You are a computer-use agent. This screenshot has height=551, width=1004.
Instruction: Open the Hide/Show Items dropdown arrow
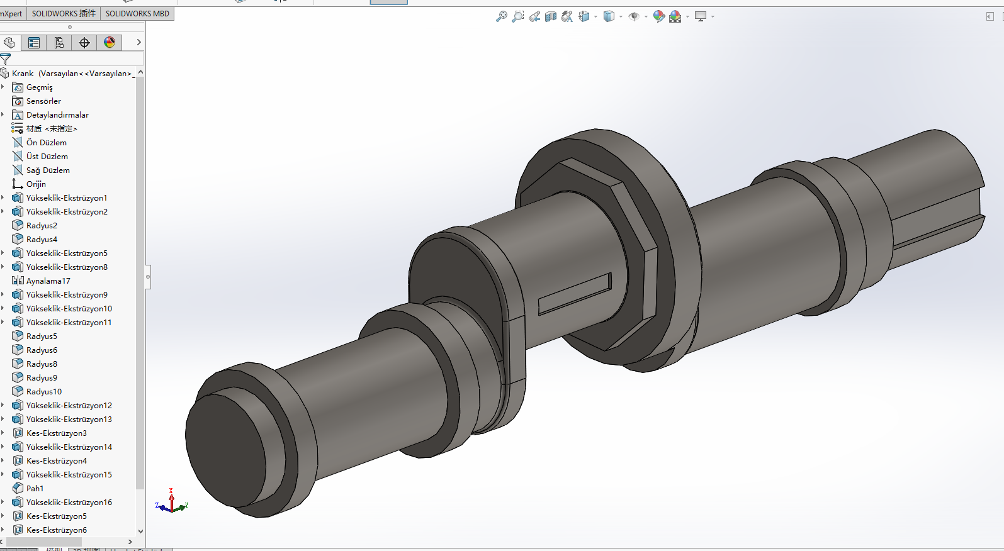[646, 17]
